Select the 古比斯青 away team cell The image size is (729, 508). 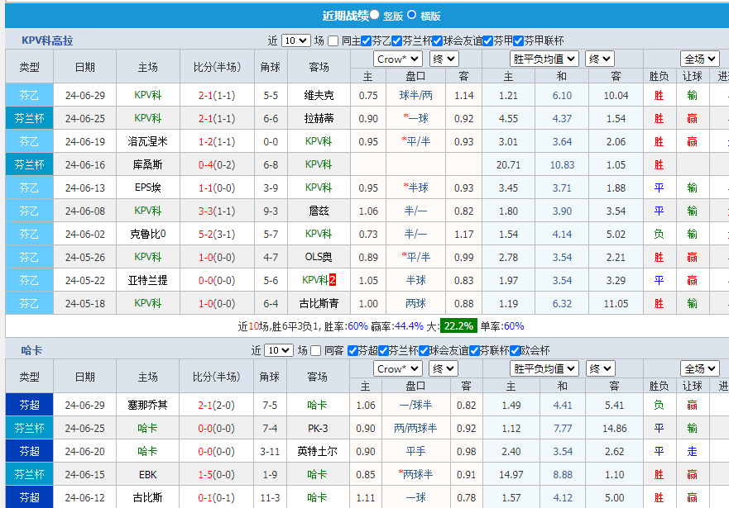click(x=319, y=303)
